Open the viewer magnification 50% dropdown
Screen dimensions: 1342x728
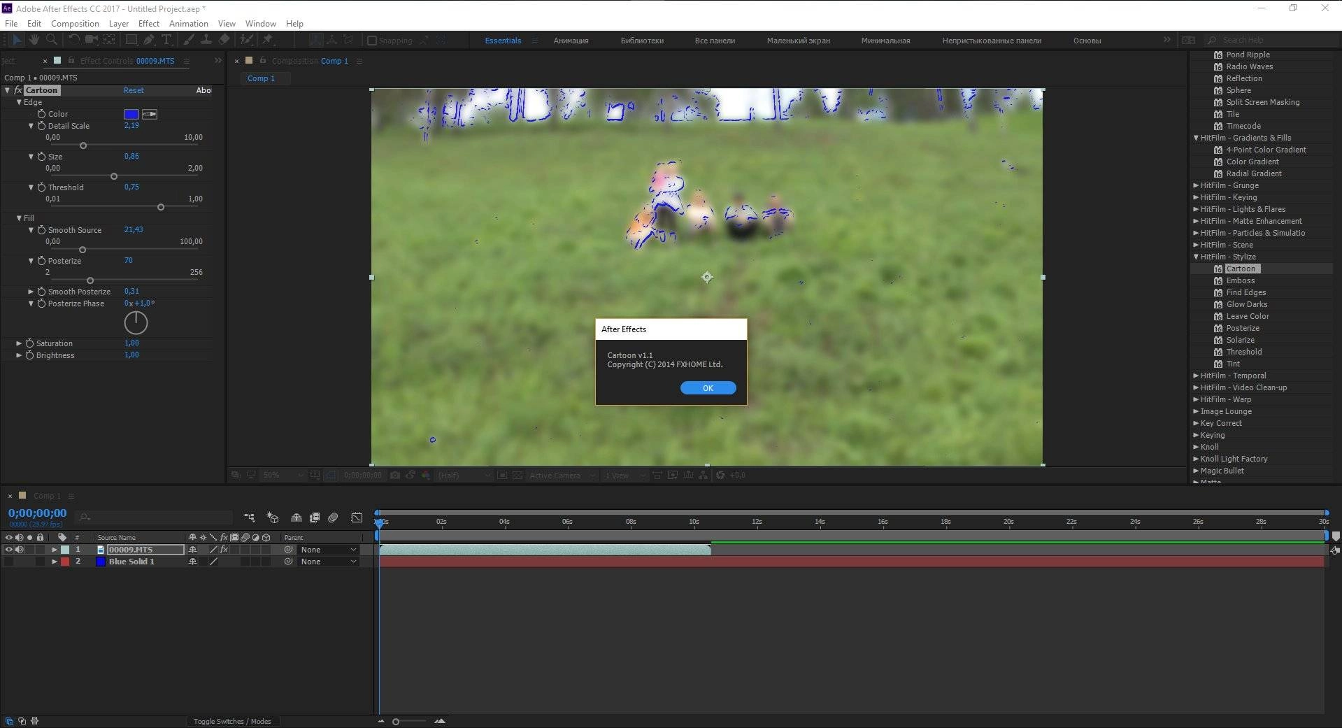[283, 476]
